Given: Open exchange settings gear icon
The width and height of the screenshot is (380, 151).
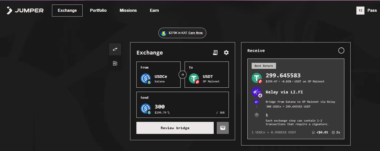Looking at the screenshot, I should pos(226,53).
